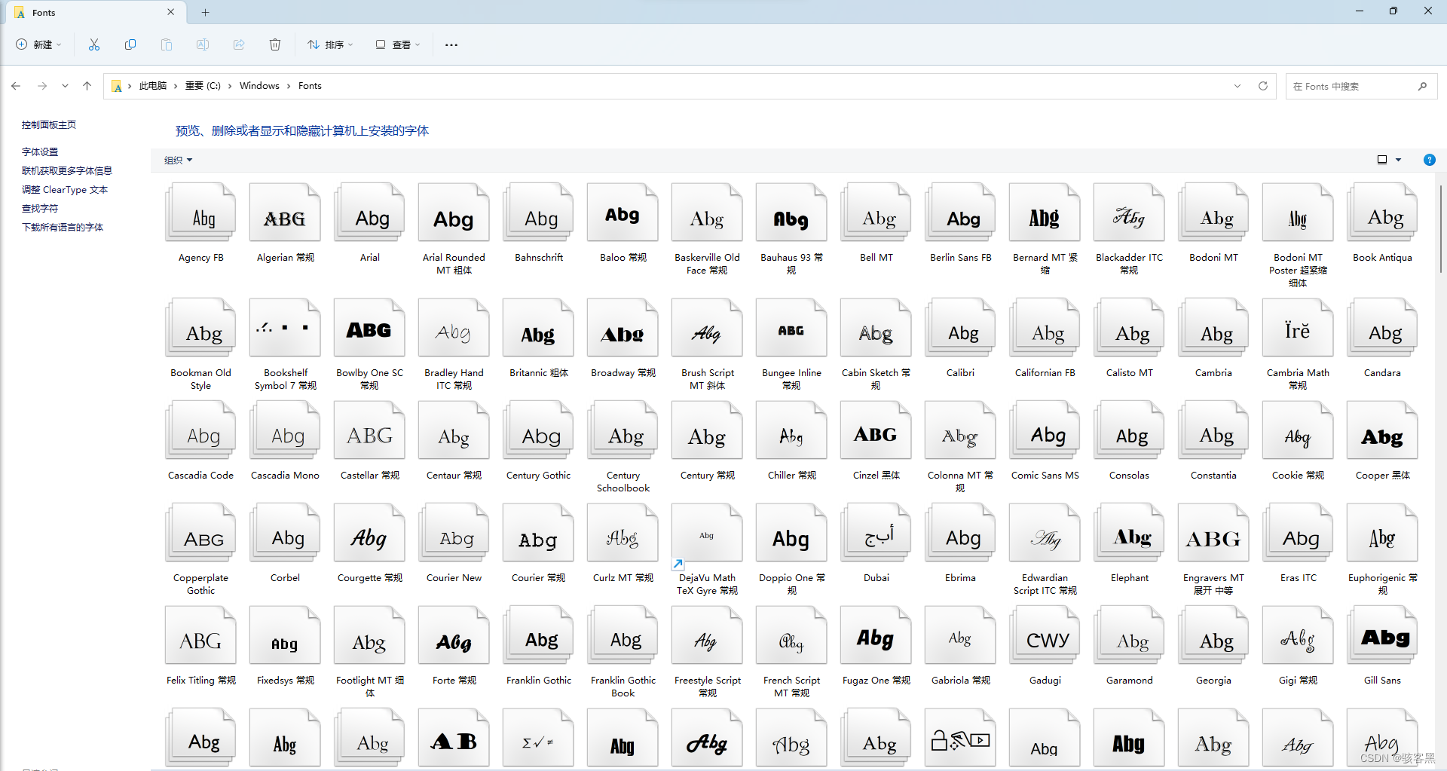Go up to the Windows folder
This screenshot has height=771, width=1447.
(x=87, y=86)
